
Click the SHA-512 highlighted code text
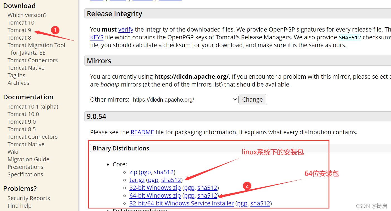[x=350, y=37]
